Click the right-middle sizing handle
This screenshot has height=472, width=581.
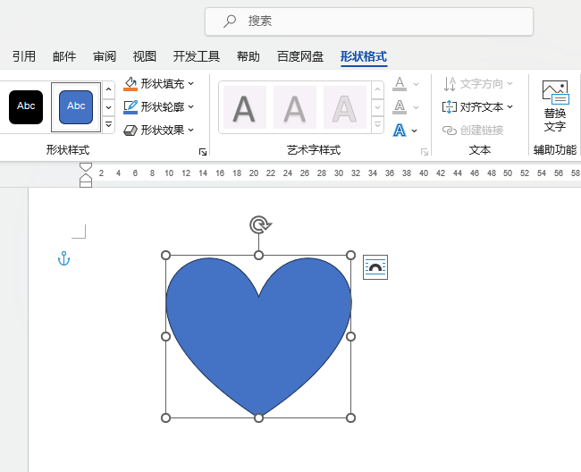(350, 336)
